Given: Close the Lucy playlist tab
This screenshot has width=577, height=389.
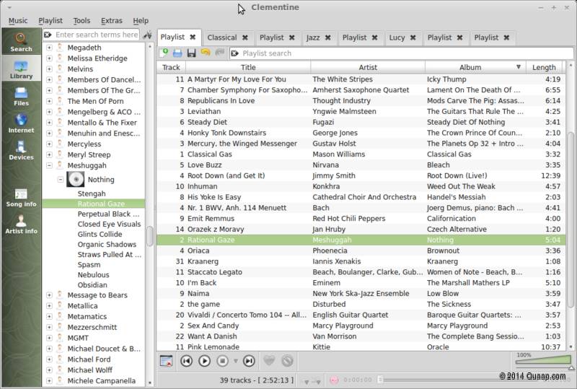Looking at the screenshot, I should point(413,38).
